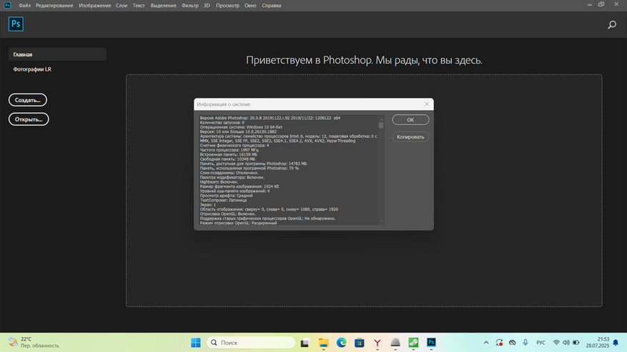Click the Создать... button

tap(29, 100)
